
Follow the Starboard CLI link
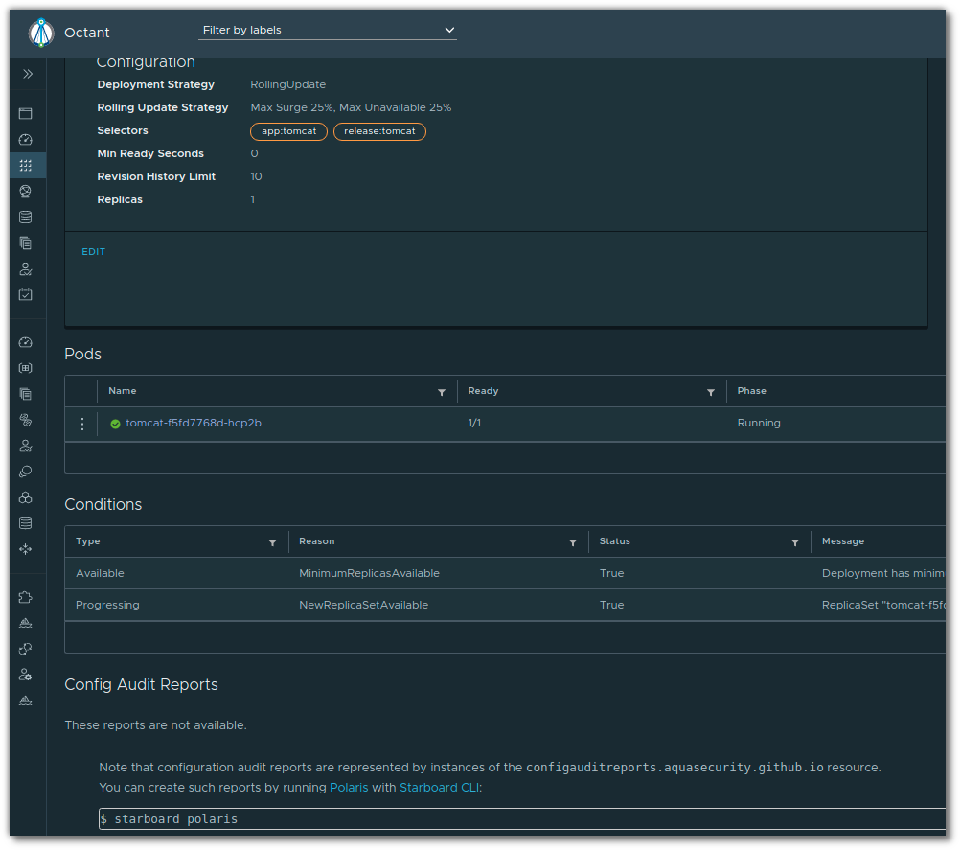coord(440,788)
